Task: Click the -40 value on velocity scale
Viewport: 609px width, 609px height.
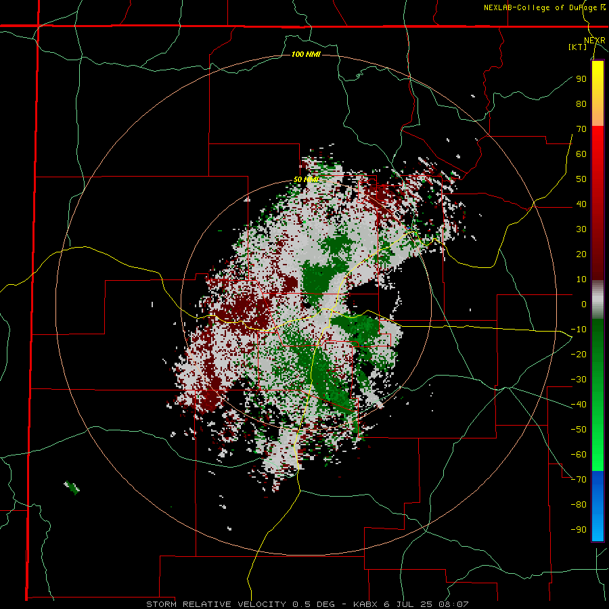Action: coord(579,405)
